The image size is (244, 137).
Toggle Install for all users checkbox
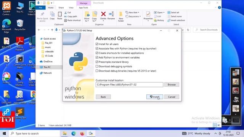point(97,44)
